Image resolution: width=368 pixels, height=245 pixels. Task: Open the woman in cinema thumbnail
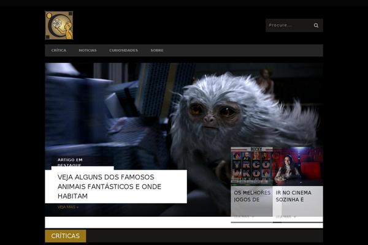click(298, 166)
